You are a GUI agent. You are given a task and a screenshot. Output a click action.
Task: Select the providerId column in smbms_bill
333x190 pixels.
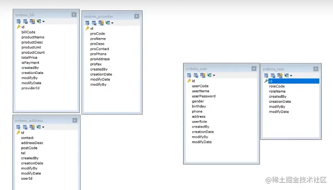click(x=30, y=88)
